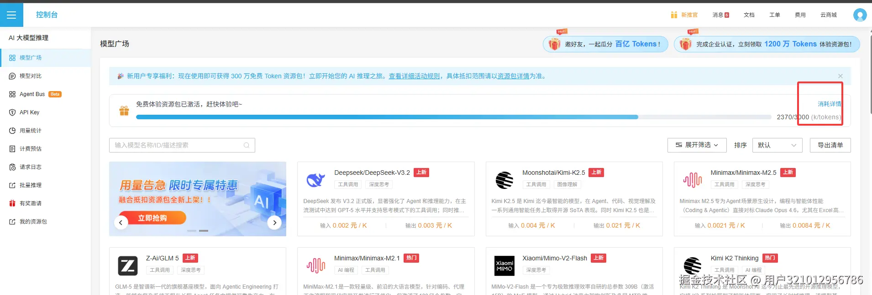Click the 导出清单 button
The width and height of the screenshot is (872, 295).
pyautogui.click(x=830, y=145)
